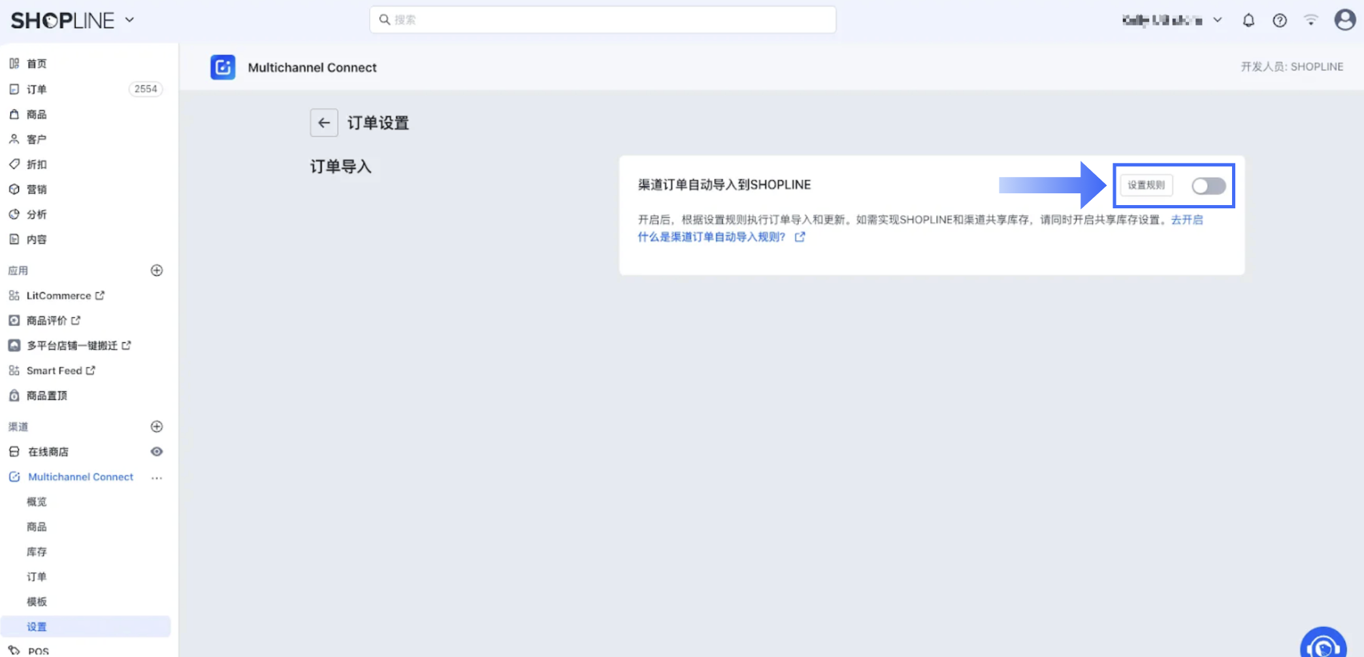Click the 搜索 search input field
Image resolution: width=1364 pixels, height=657 pixels.
[603, 20]
